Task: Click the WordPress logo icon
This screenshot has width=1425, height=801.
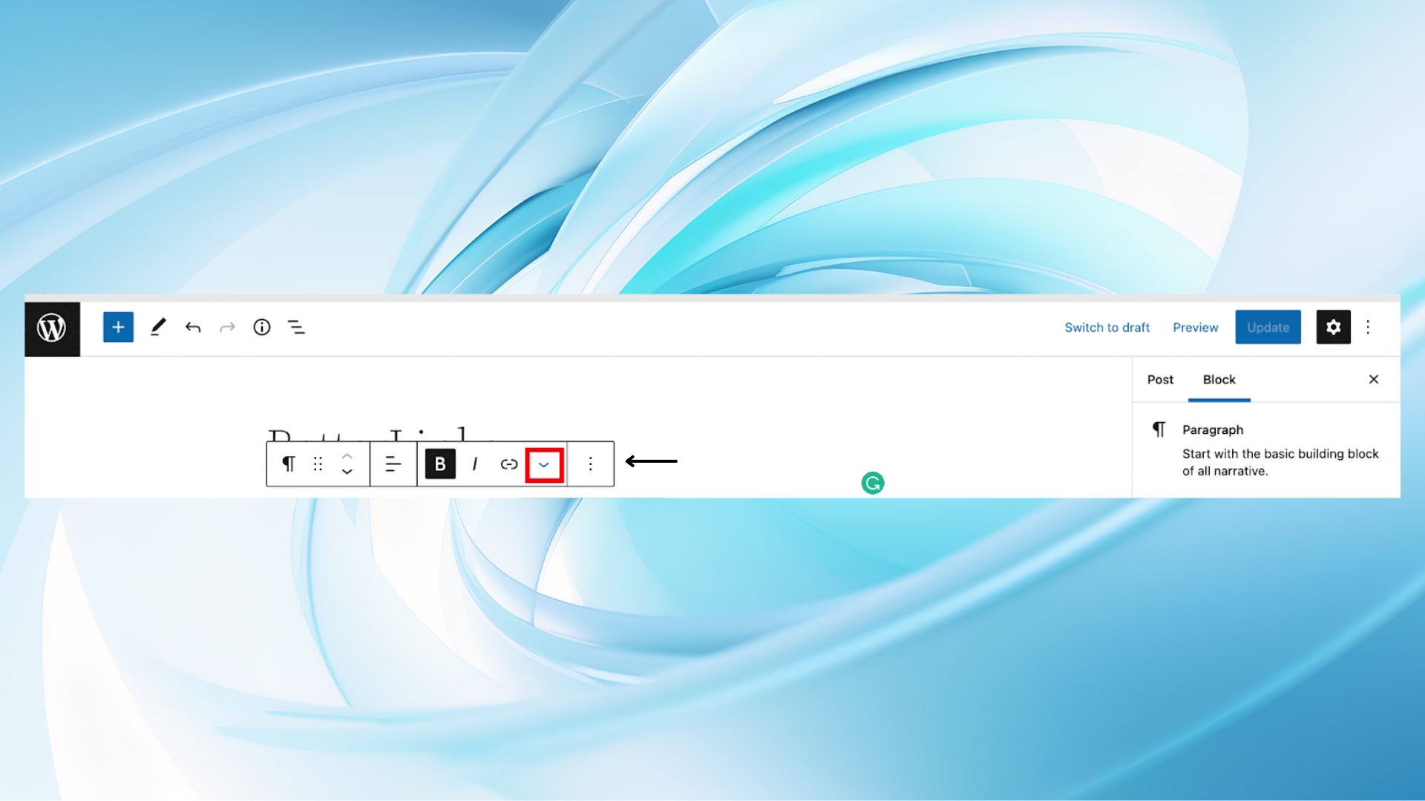Action: coord(52,328)
